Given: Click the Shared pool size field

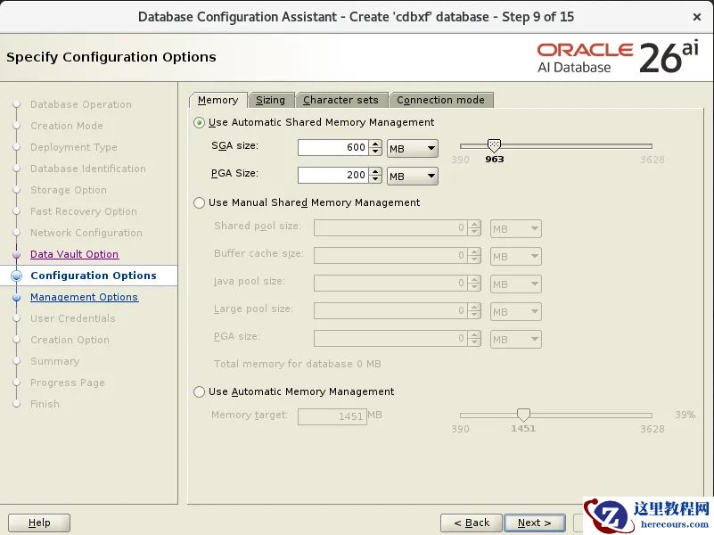Looking at the screenshot, I should coord(390,228).
